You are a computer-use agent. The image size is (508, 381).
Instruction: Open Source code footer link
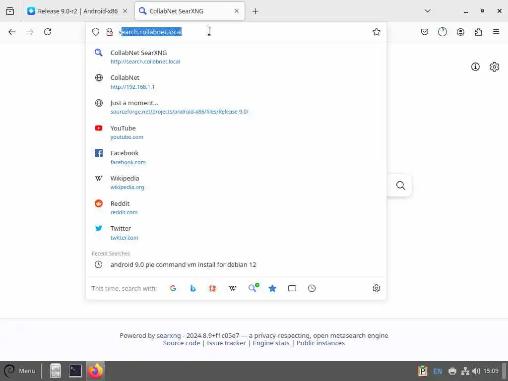point(182,343)
